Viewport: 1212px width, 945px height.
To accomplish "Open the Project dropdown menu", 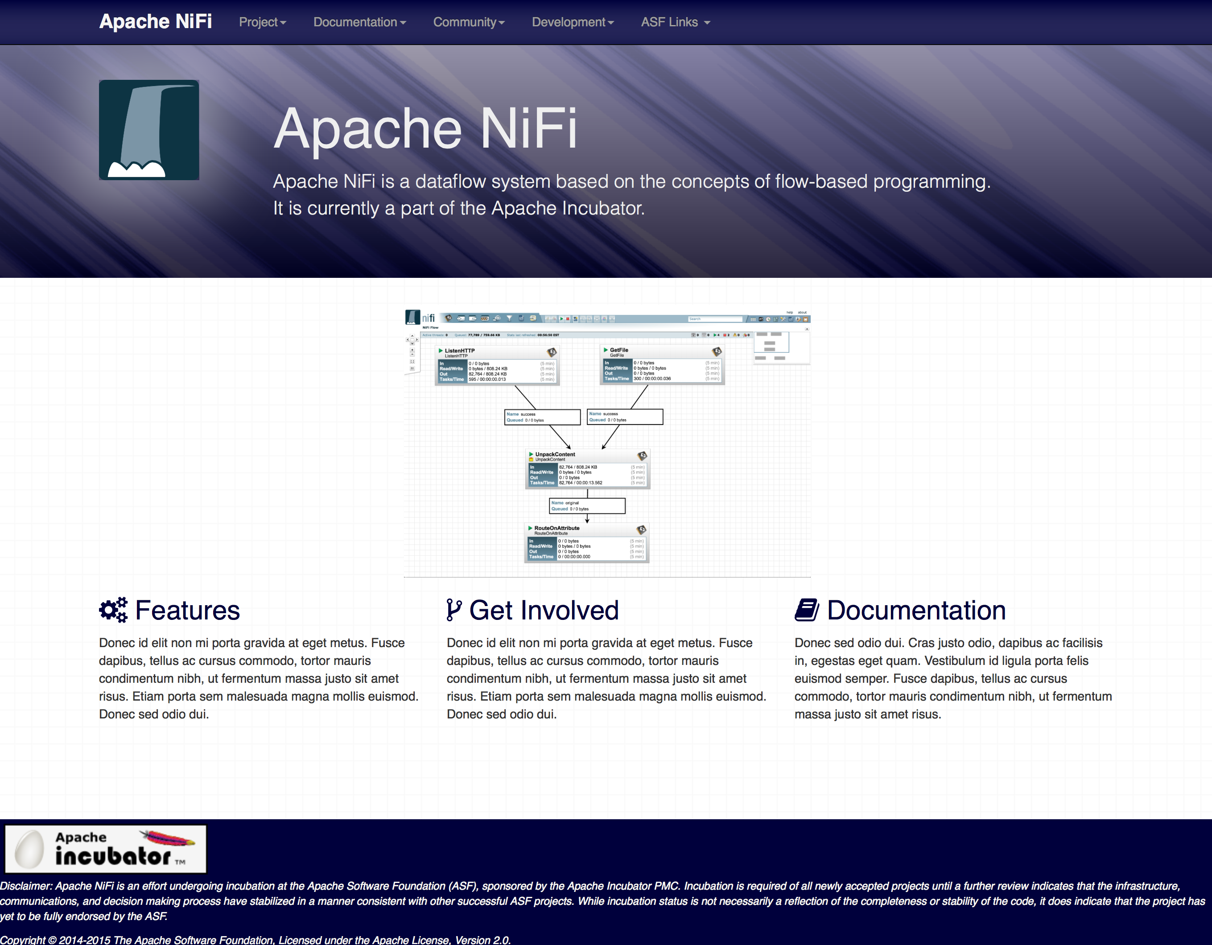I will (262, 22).
